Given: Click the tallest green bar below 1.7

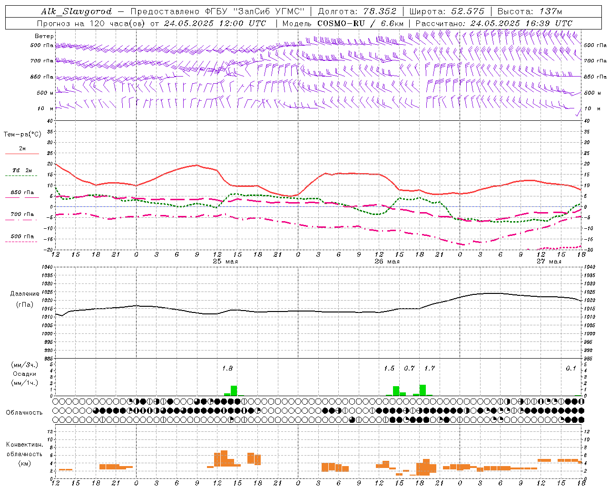Looking at the screenshot, I should pyautogui.click(x=422, y=390).
